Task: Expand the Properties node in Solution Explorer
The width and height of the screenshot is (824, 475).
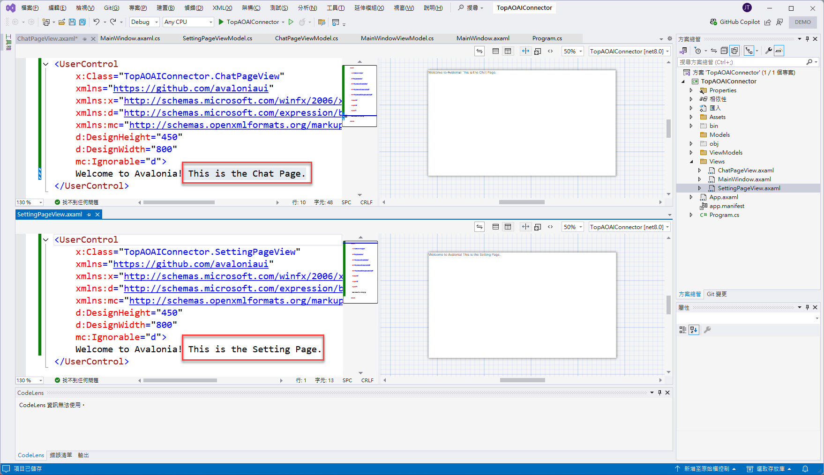Action: pyautogui.click(x=691, y=90)
